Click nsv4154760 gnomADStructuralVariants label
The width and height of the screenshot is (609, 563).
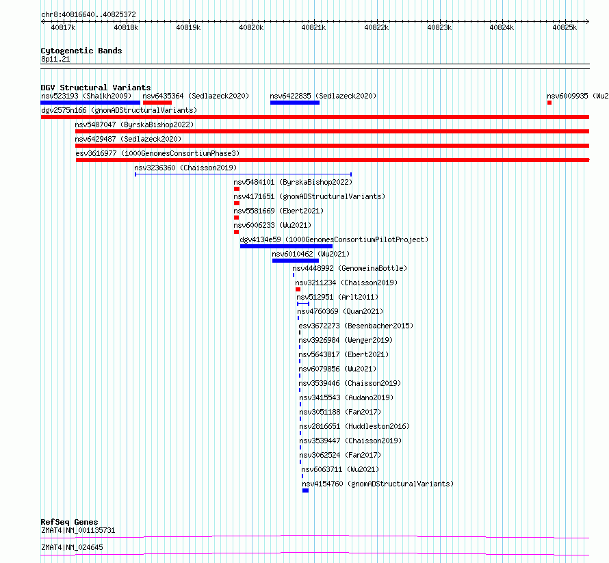(378, 484)
